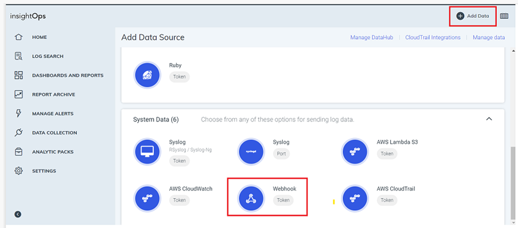The height and width of the screenshot is (228, 518).
Task: Navigate to Manage Alerts
Action: pyautogui.click(x=53, y=114)
